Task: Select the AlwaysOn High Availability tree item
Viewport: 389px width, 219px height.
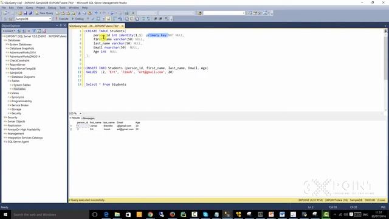Action: pos(24,130)
